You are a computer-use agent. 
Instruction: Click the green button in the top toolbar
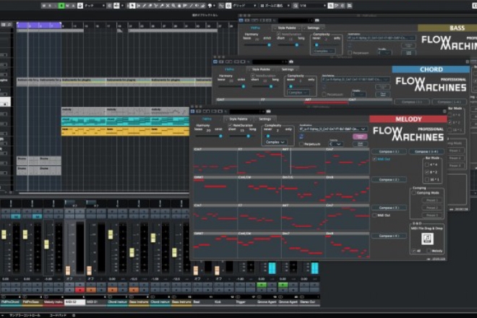coord(62,4)
